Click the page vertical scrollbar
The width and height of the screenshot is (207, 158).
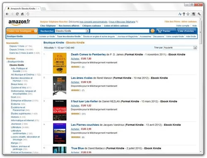click(x=201, y=86)
